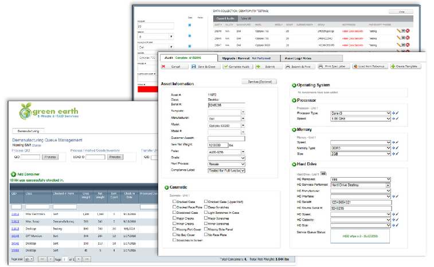Click the blue add icon beside processor Speed
Viewport: 434px width, 267px height.
(x=394, y=119)
